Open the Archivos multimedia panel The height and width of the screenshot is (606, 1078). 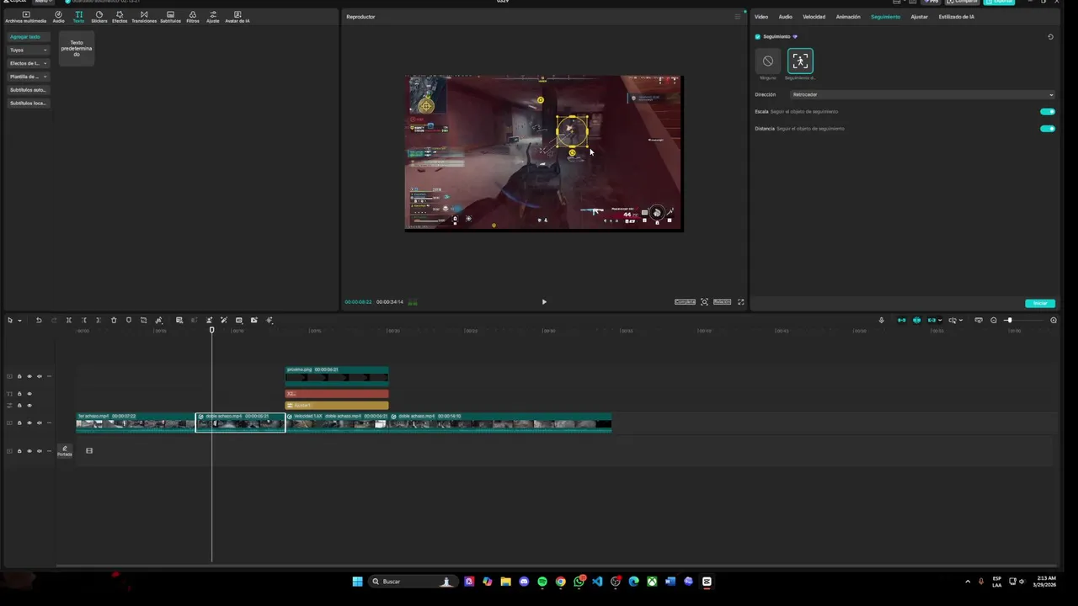(25, 17)
